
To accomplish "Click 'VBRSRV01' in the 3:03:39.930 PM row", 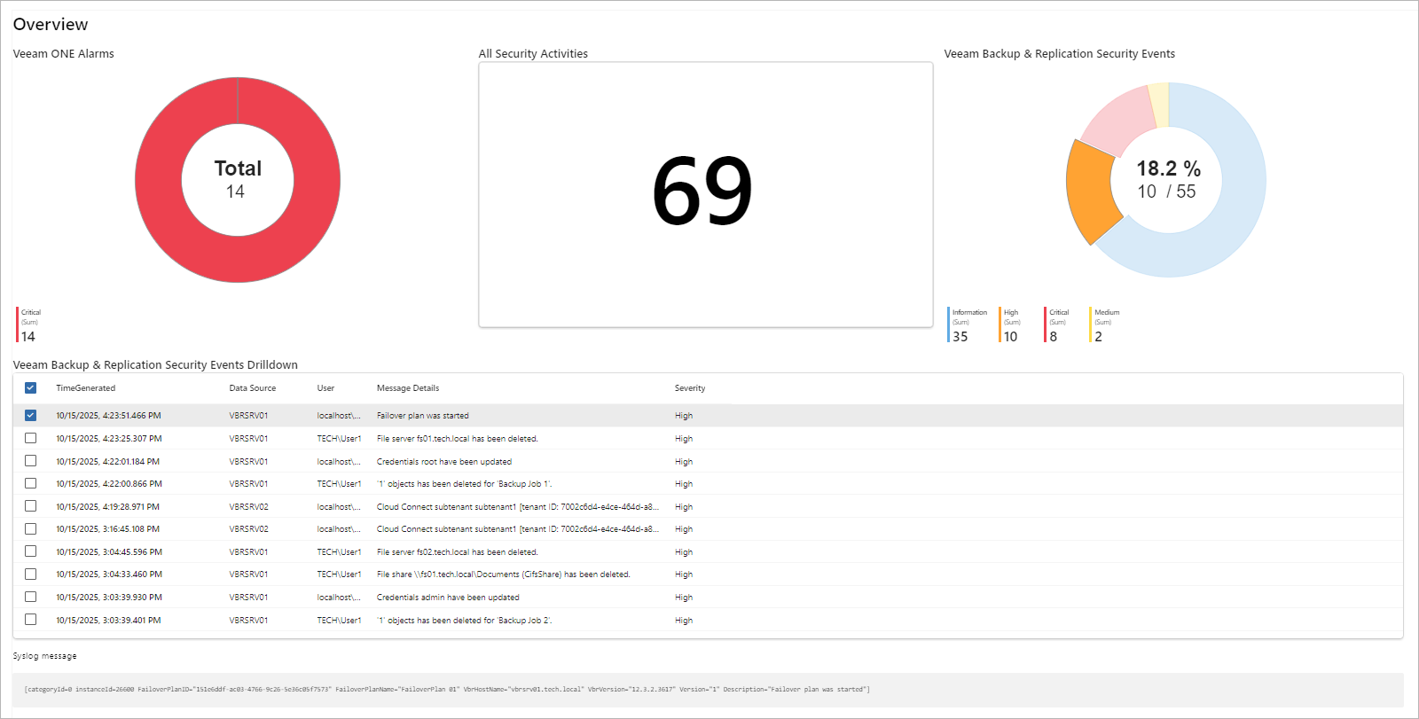I will tap(248, 598).
